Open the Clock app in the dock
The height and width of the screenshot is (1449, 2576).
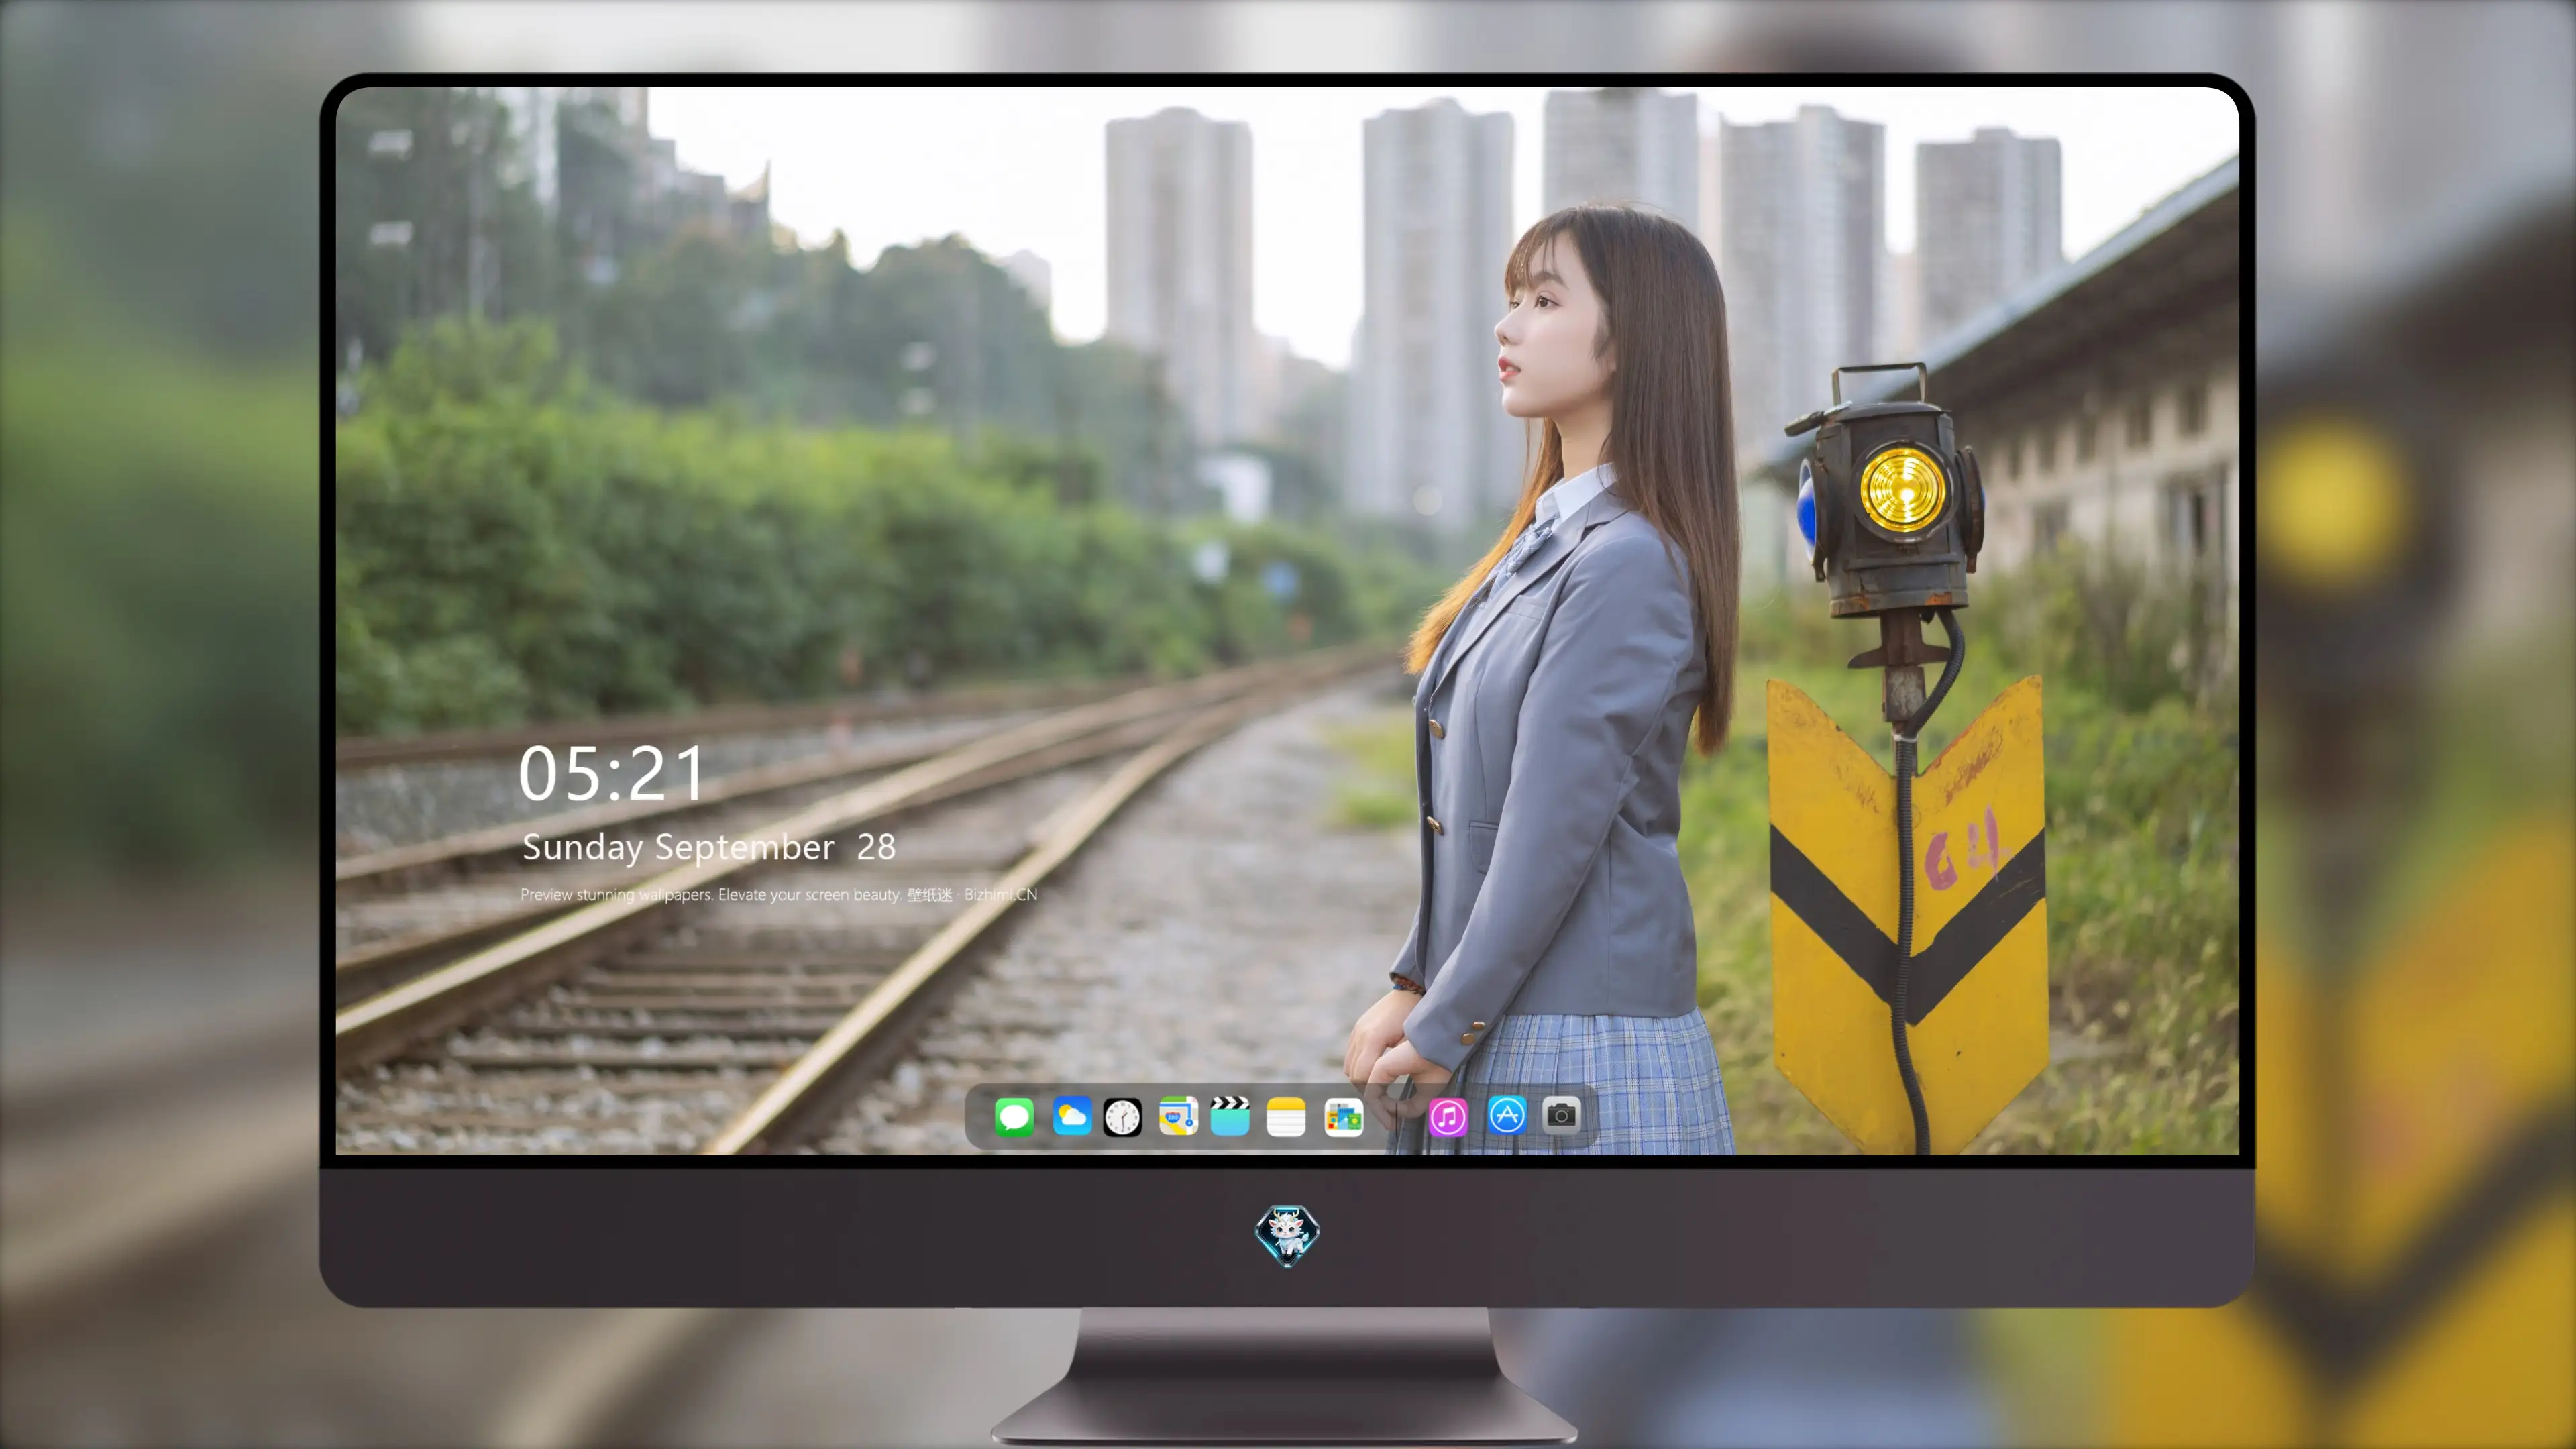pyautogui.click(x=1122, y=1117)
